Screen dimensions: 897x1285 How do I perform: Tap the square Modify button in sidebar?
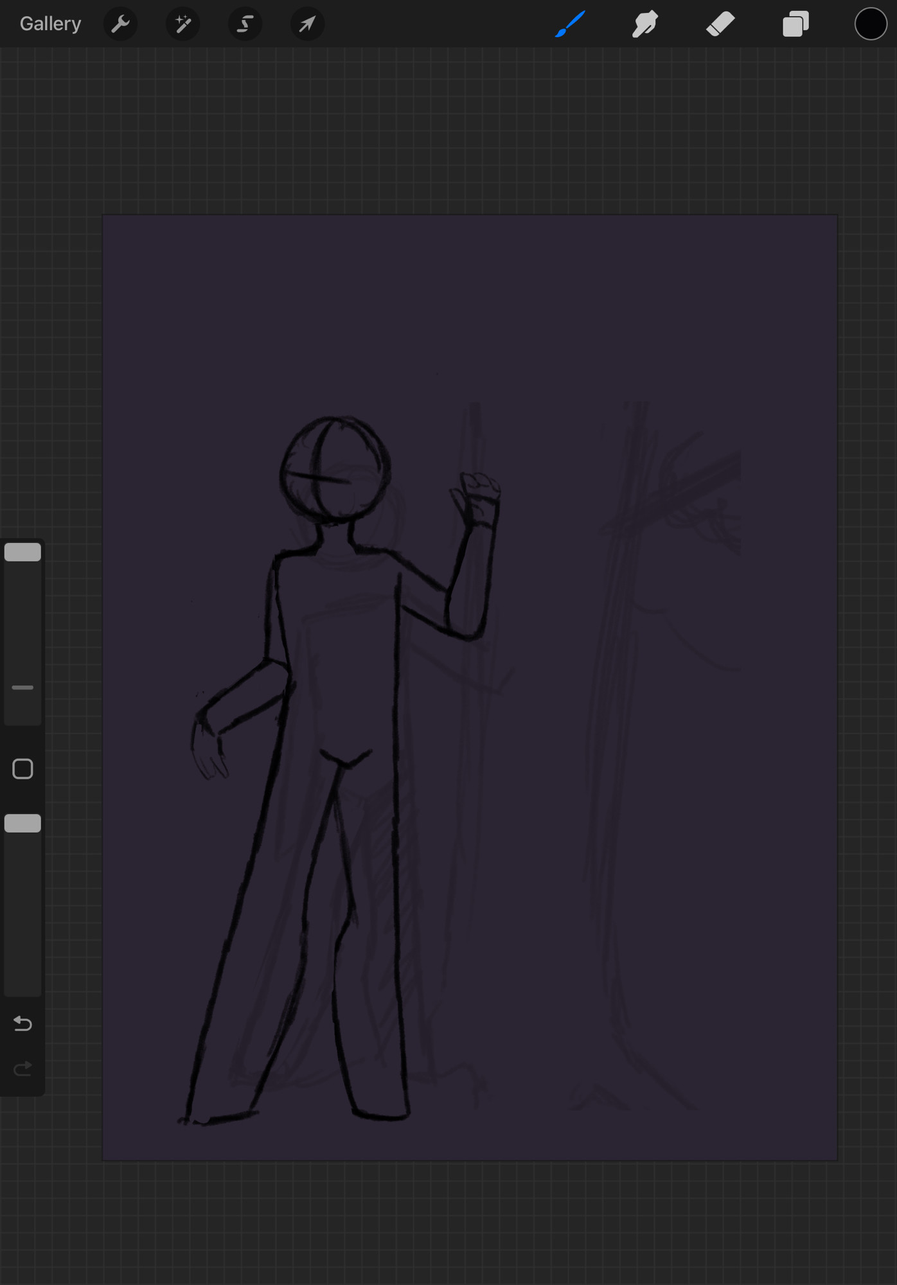tap(22, 768)
